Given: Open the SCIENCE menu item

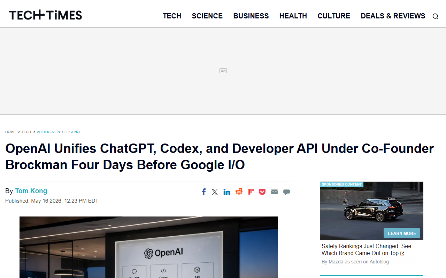Looking at the screenshot, I should (207, 16).
